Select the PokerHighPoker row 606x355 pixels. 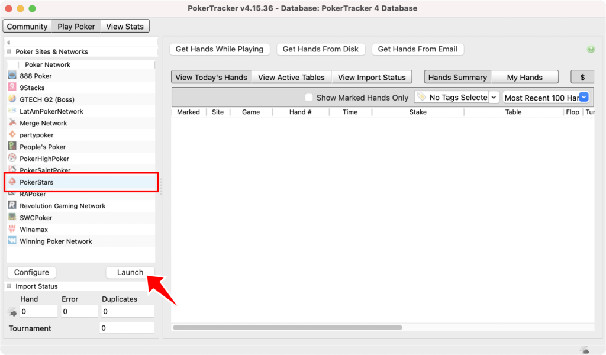click(80, 159)
